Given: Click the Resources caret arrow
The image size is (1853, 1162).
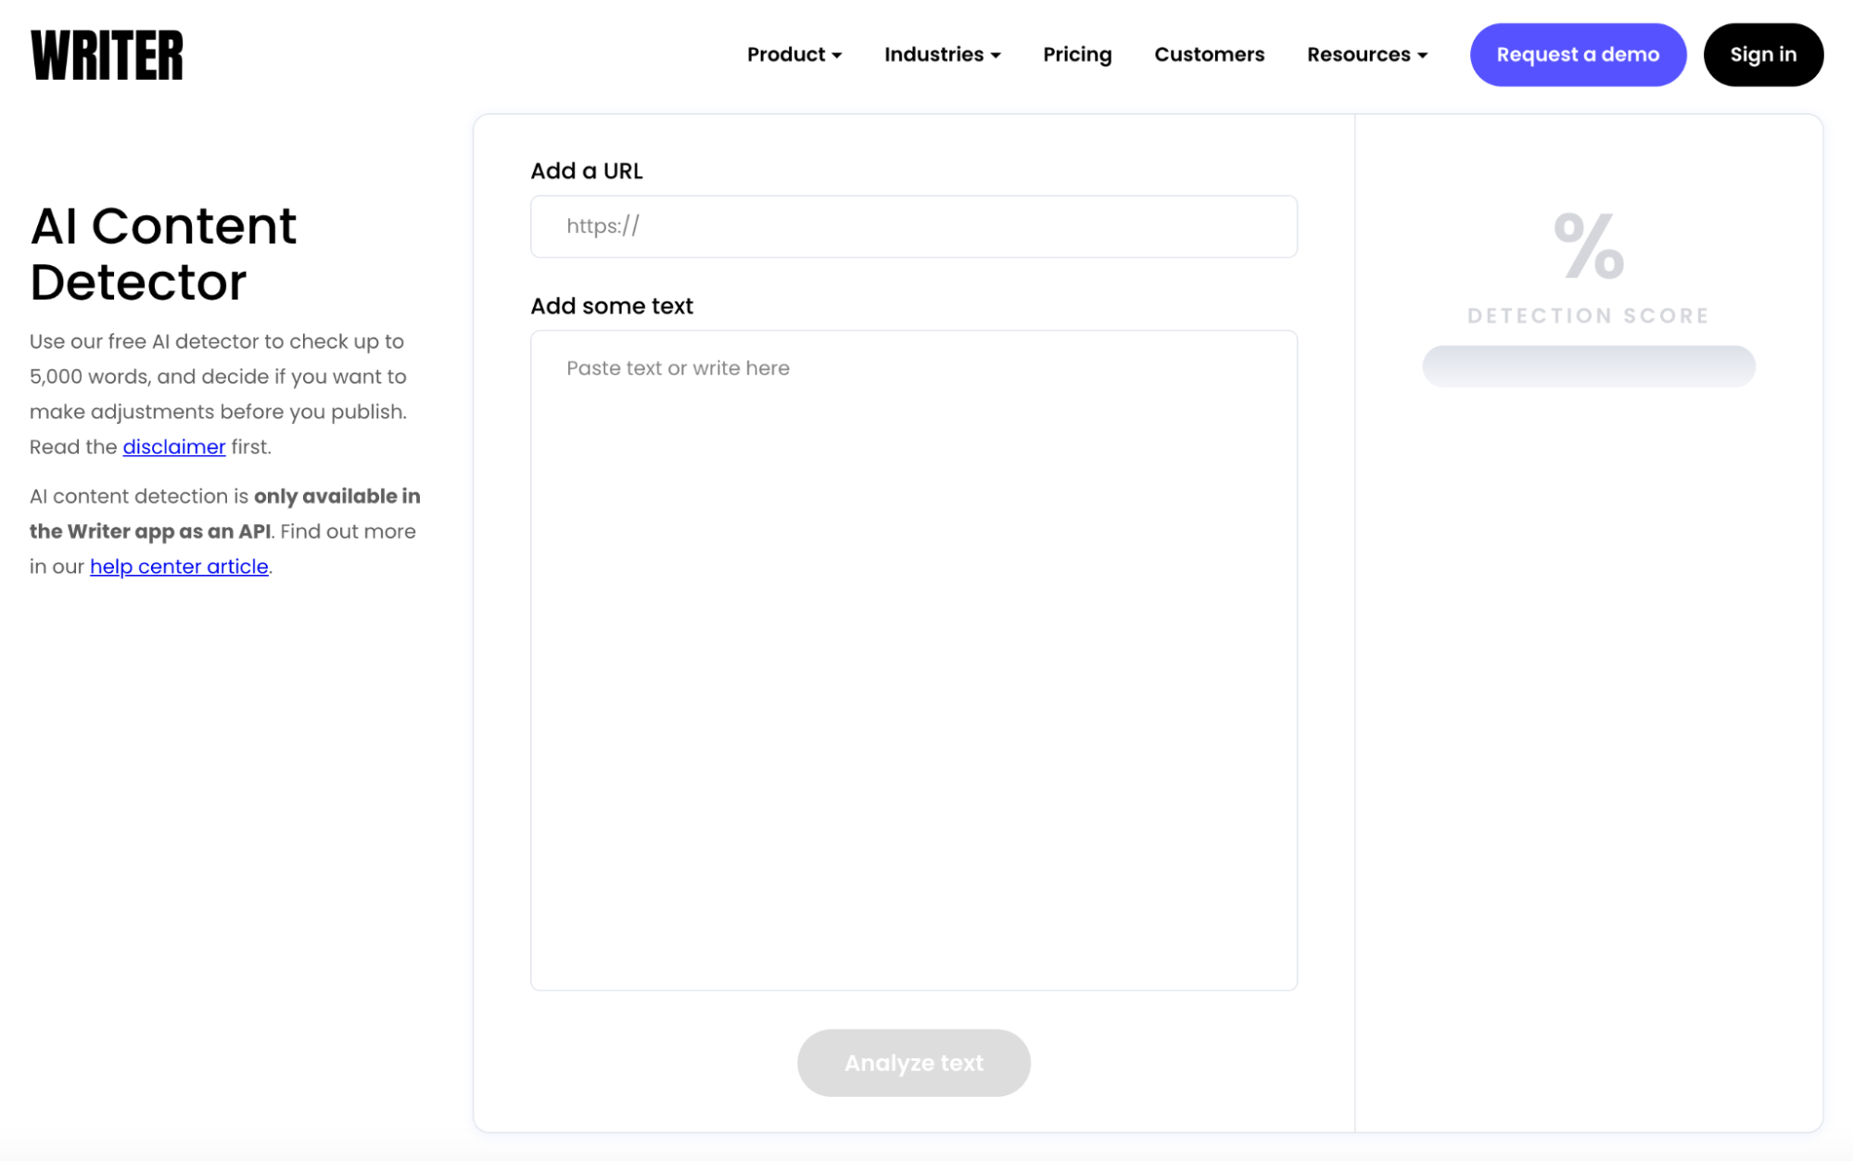Looking at the screenshot, I should (x=1423, y=56).
